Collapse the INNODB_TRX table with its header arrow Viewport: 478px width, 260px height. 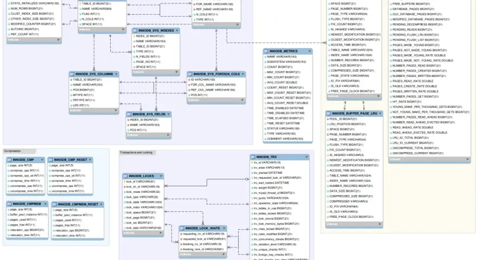pyautogui.click(x=307, y=157)
